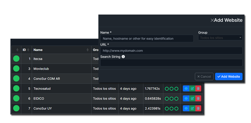Click into the URL text field
The image size is (251, 123).
[171, 51]
